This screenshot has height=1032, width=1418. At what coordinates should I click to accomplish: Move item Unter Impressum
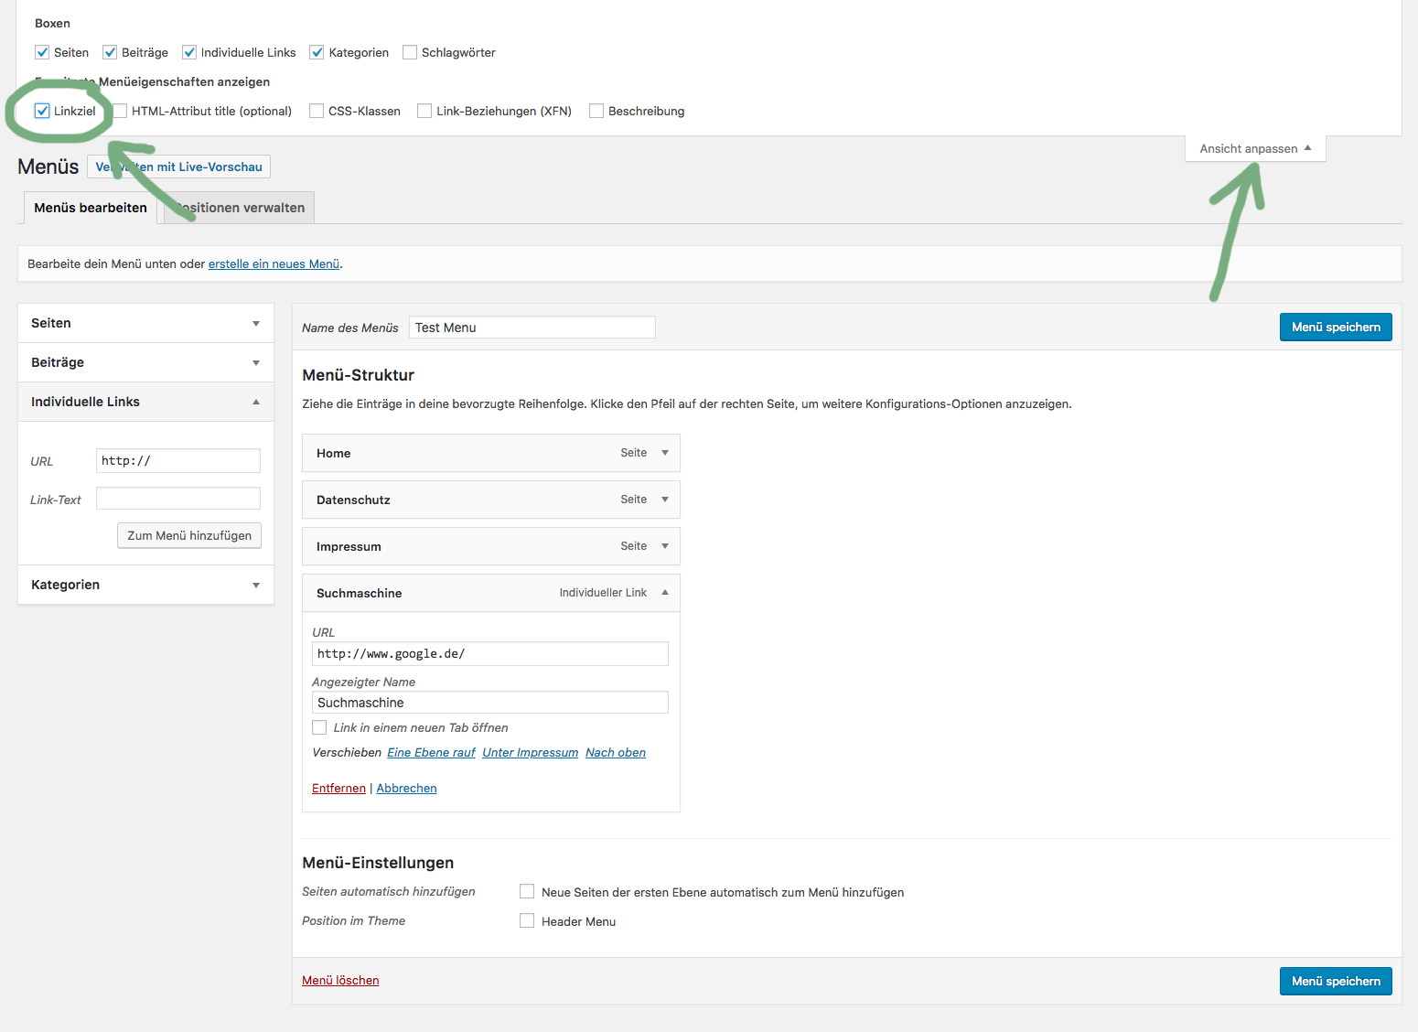pyautogui.click(x=531, y=752)
